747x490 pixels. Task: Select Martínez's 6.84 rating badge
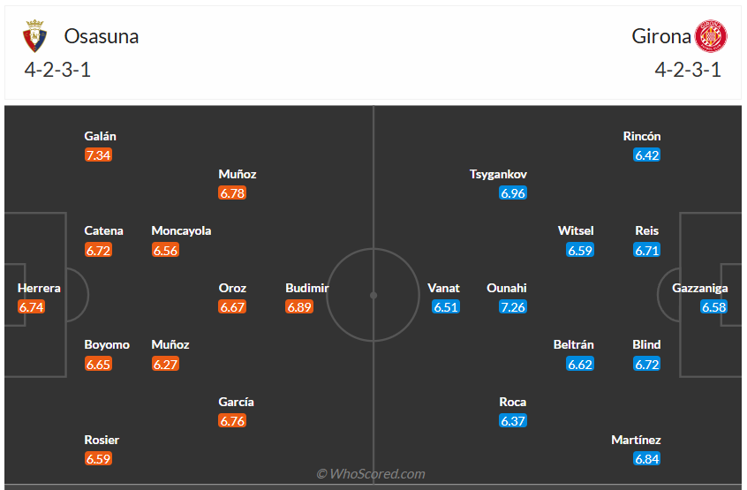tap(647, 459)
